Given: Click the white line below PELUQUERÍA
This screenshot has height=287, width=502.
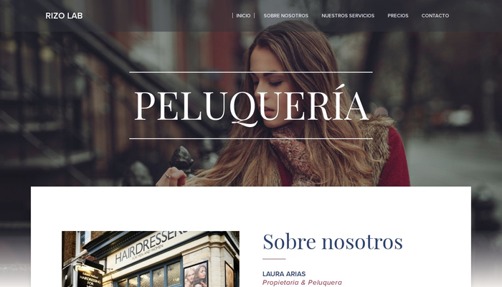Looking at the screenshot, I should click(251, 138).
